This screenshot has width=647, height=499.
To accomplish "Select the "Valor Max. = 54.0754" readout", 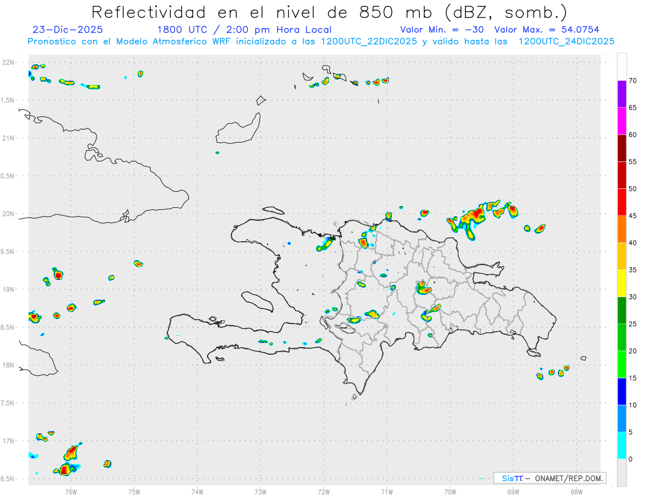I will point(547,30).
